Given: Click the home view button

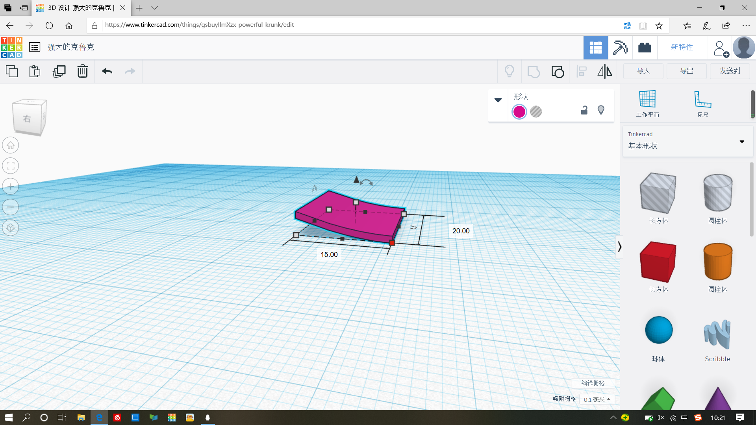Looking at the screenshot, I should (11, 145).
